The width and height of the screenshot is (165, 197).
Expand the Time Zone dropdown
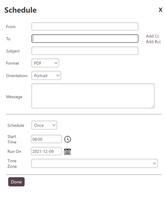[x=94, y=163]
